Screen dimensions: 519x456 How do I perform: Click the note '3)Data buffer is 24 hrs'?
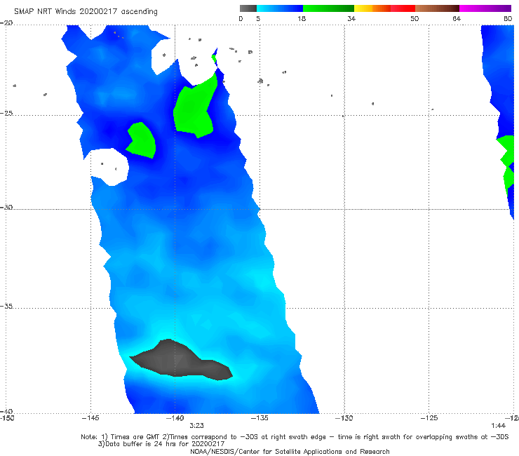161,444
